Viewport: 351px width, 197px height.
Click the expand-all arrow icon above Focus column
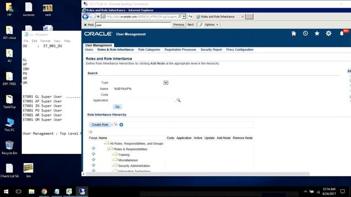(90, 132)
